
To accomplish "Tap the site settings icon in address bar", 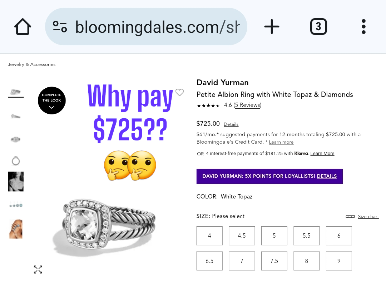I will (60, 27).
